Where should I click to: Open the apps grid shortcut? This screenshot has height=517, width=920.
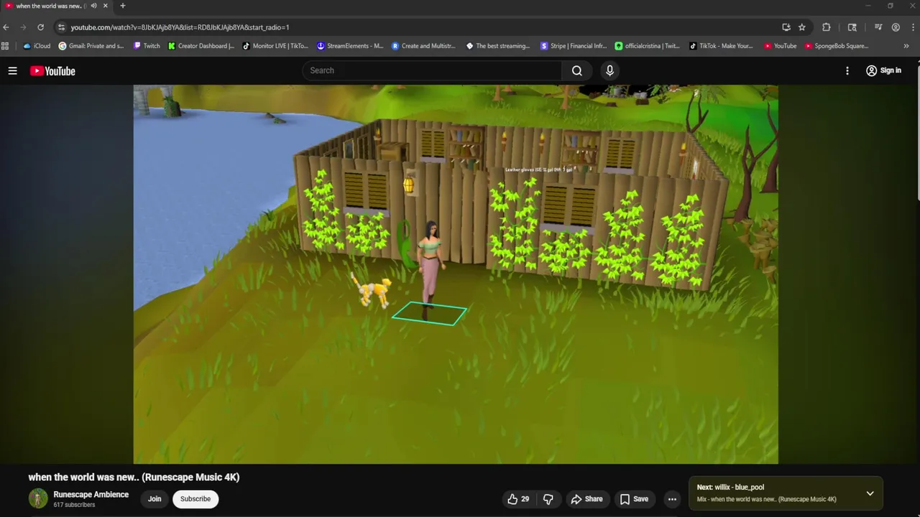6,46
